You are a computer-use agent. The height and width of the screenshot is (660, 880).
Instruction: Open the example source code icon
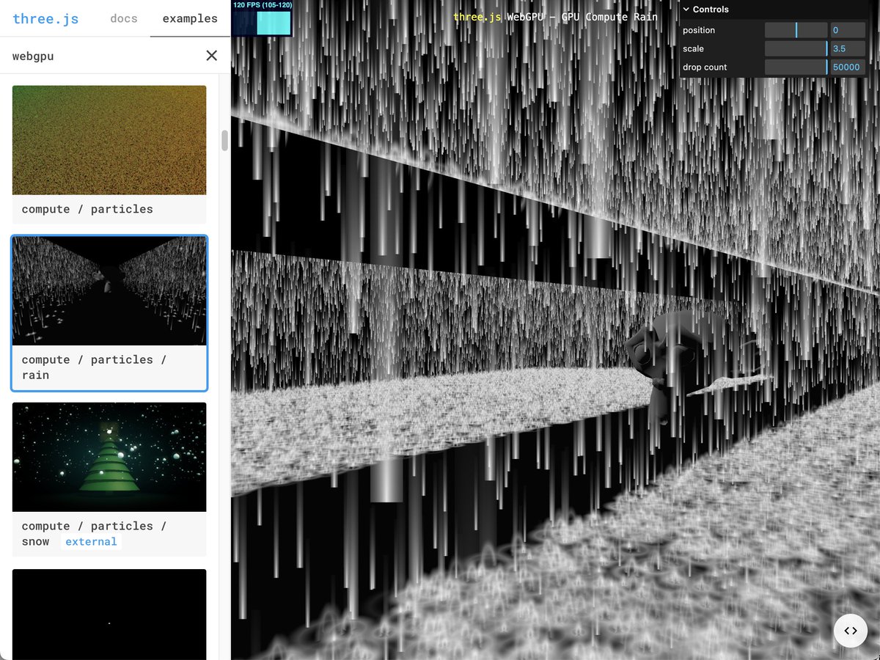(x=850, y=630)
